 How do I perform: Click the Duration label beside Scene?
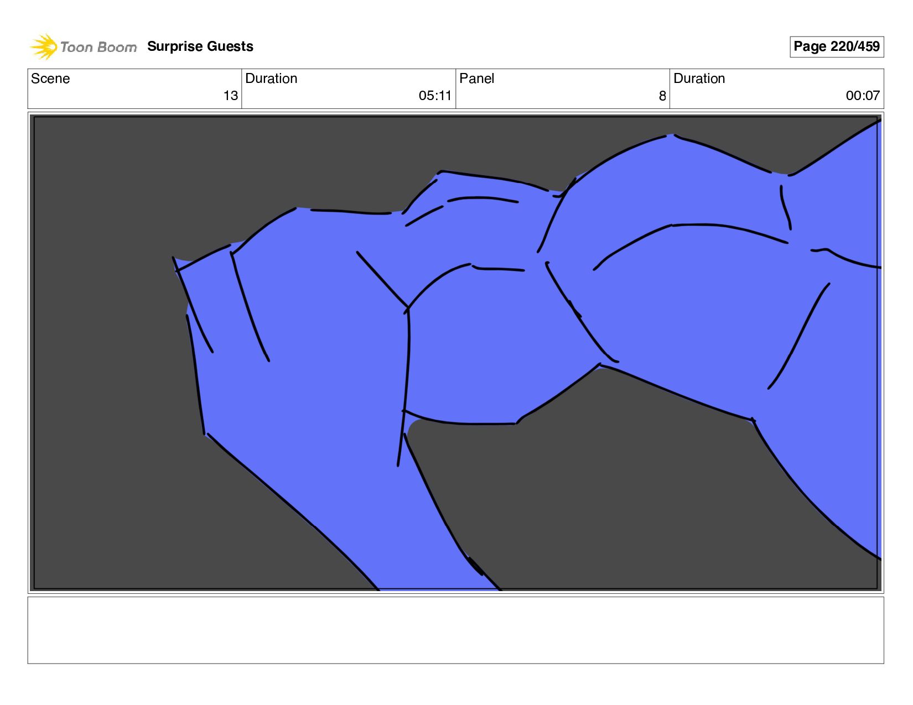tap(271, 79)
